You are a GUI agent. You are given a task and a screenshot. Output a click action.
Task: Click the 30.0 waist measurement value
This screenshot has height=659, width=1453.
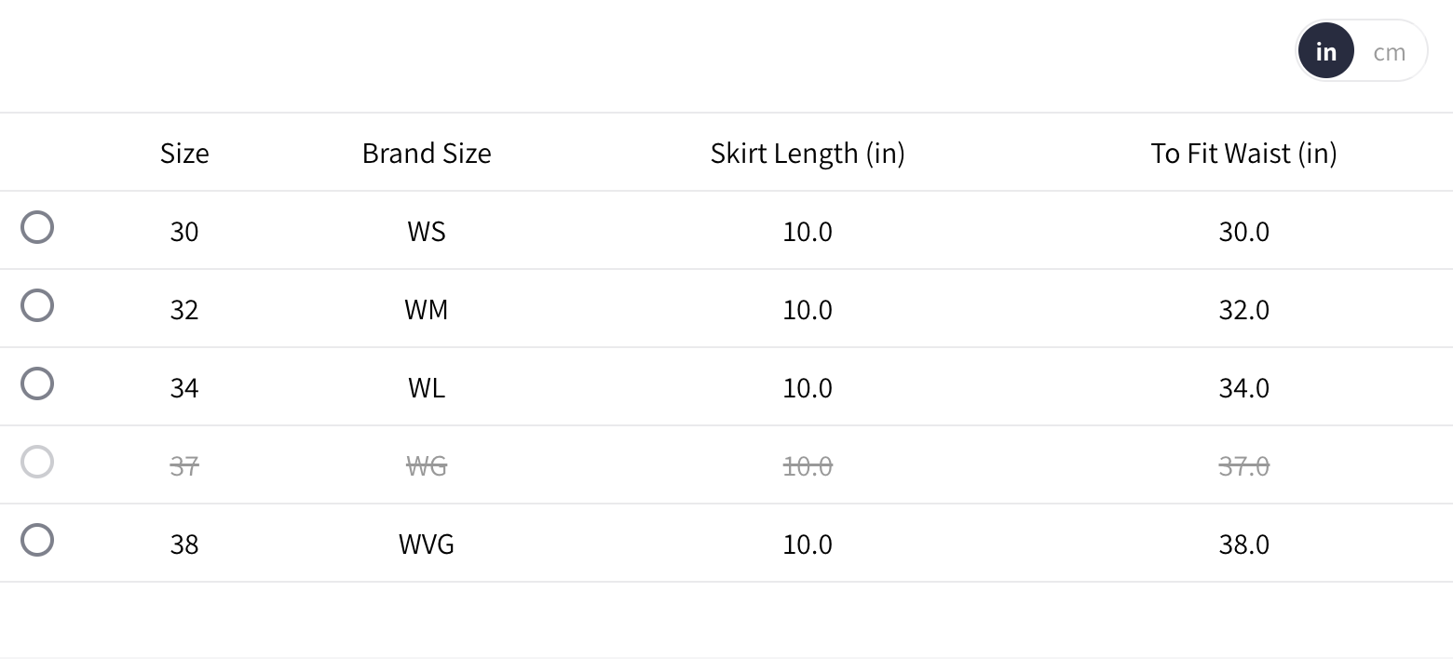pyautogui.click(x=1243, y=231)
